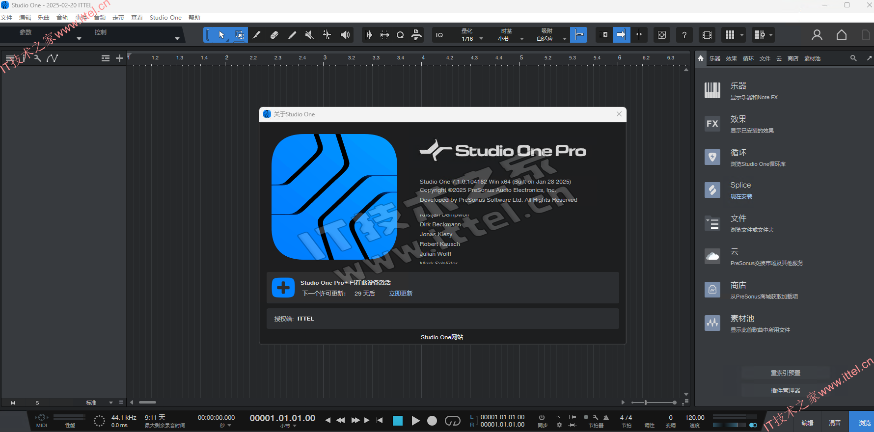
Task: Click the add track plus icon
Action: pyautogui.click(x=119, y=58)
